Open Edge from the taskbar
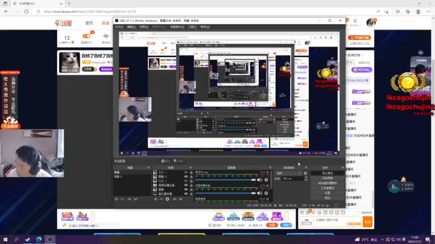The width and height of the screenshot is (435, 244). pyautogui.click(x=39, y=239)
